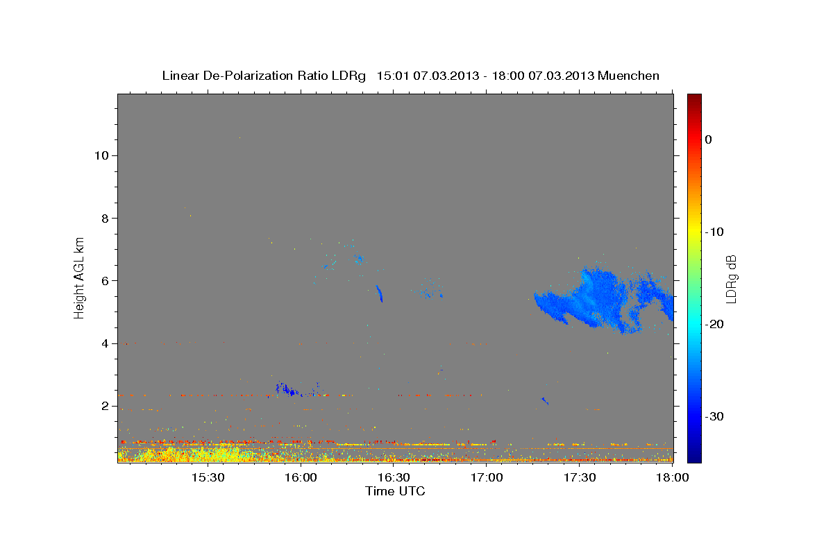Click the 16:30 time tick label
Viewport: 833px width, 555px height.
pyautogui.click(x=394, y=477)
